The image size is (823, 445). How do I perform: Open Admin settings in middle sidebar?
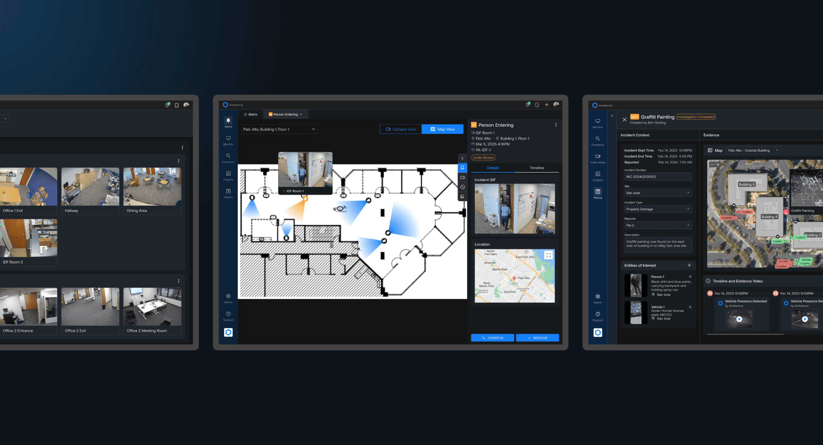228,298
